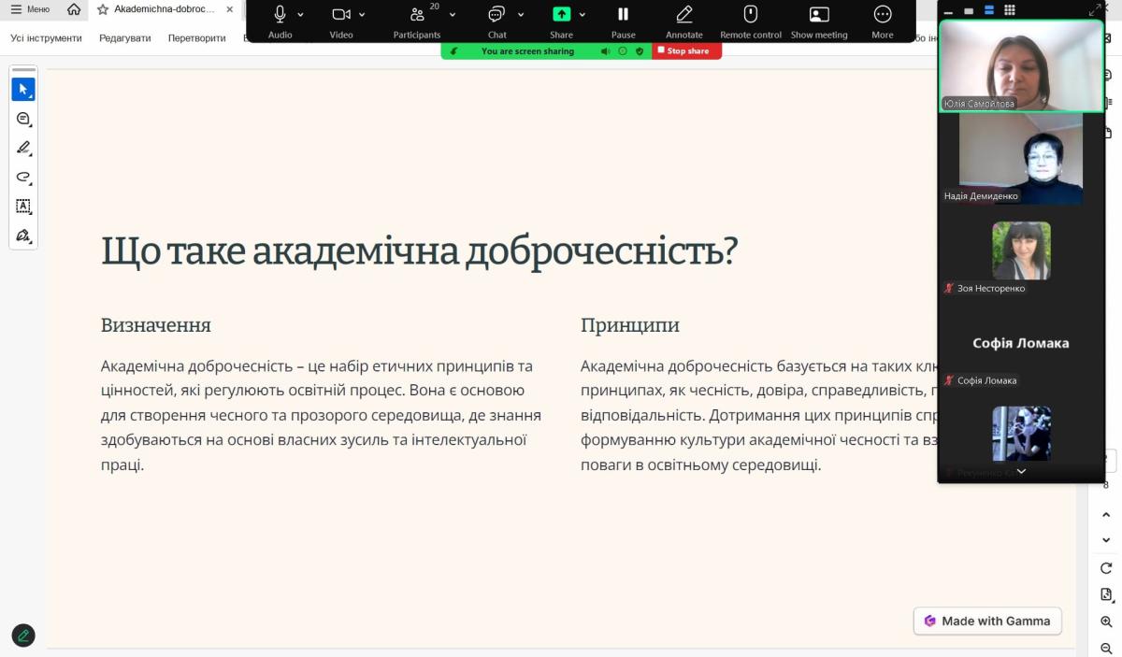The image size is (1122, 657).
Task: Click the Made with Gamma button
Action: (x=987, y=621)
